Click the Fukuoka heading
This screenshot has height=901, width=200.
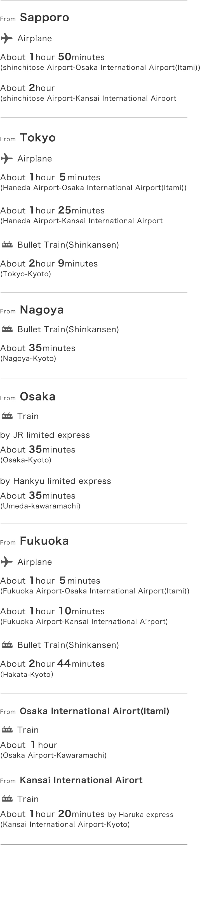point(44,541)
